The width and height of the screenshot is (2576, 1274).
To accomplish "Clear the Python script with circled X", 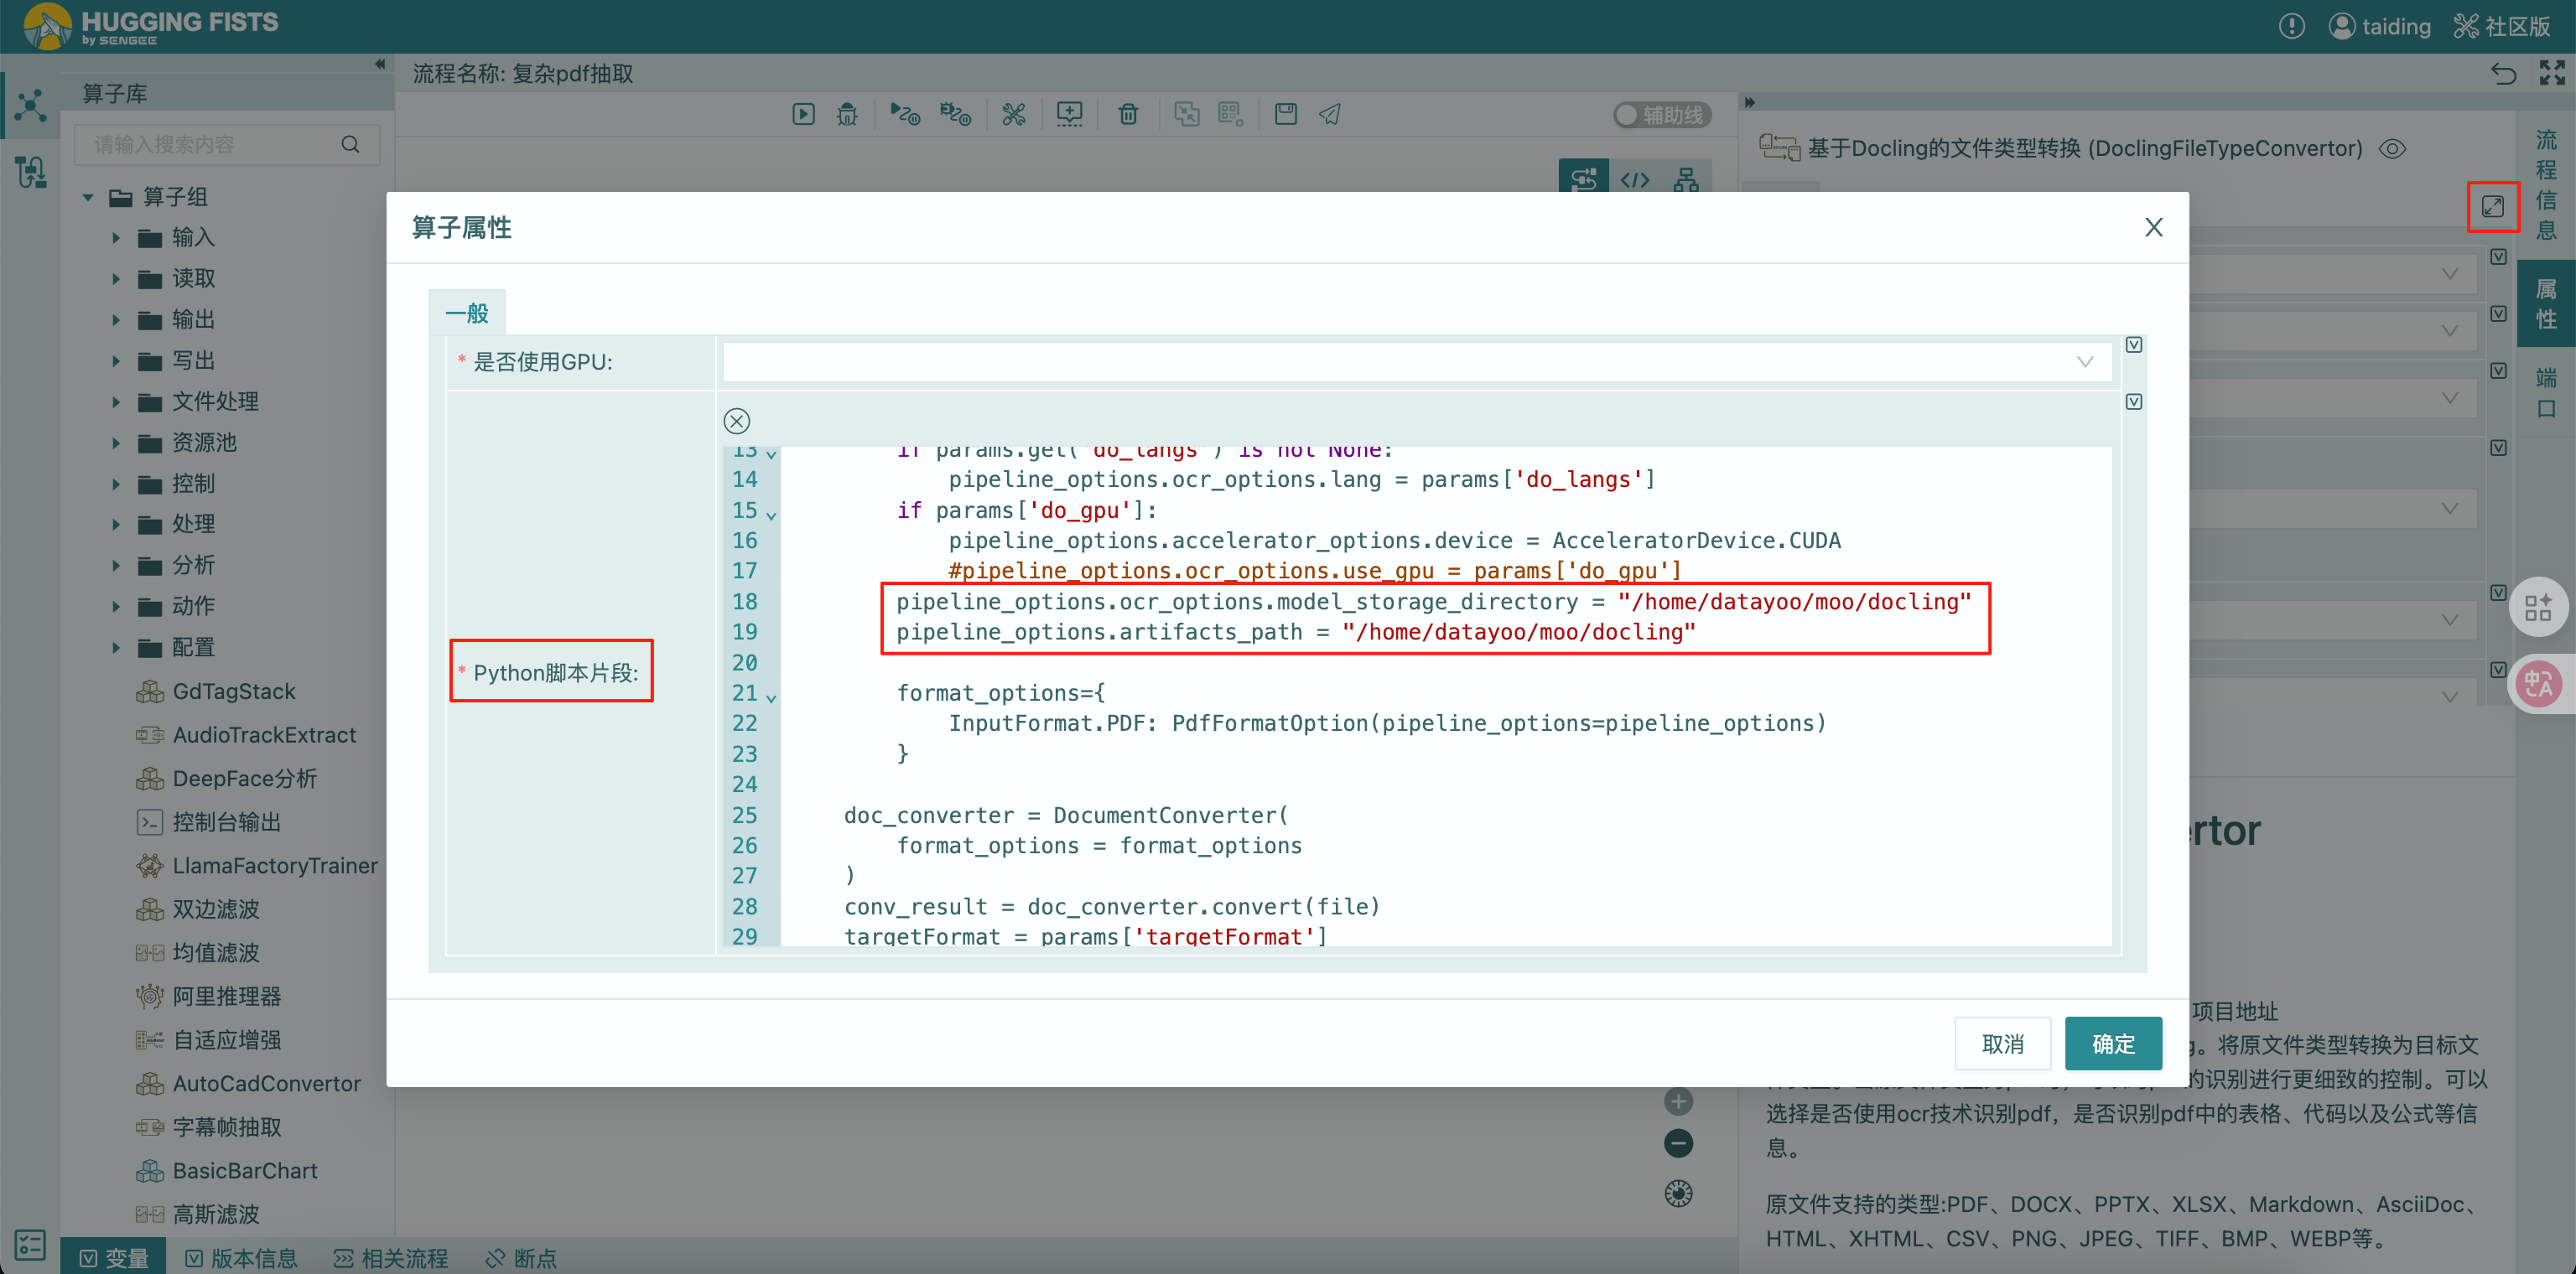I will click(737, 421).
